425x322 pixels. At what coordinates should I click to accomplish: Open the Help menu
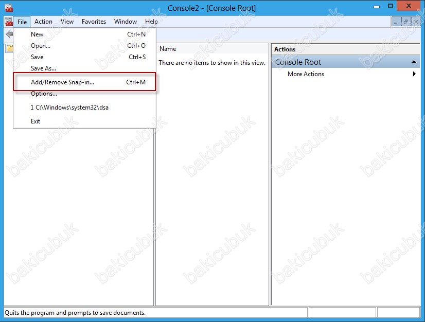click(x=151, y=22)
